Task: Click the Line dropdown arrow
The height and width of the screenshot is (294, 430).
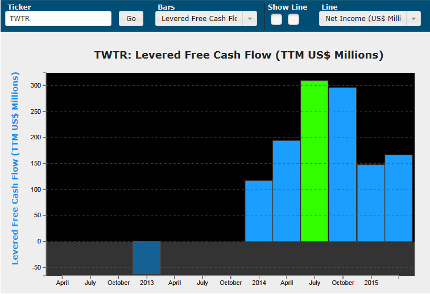Action: pos(414,19)
